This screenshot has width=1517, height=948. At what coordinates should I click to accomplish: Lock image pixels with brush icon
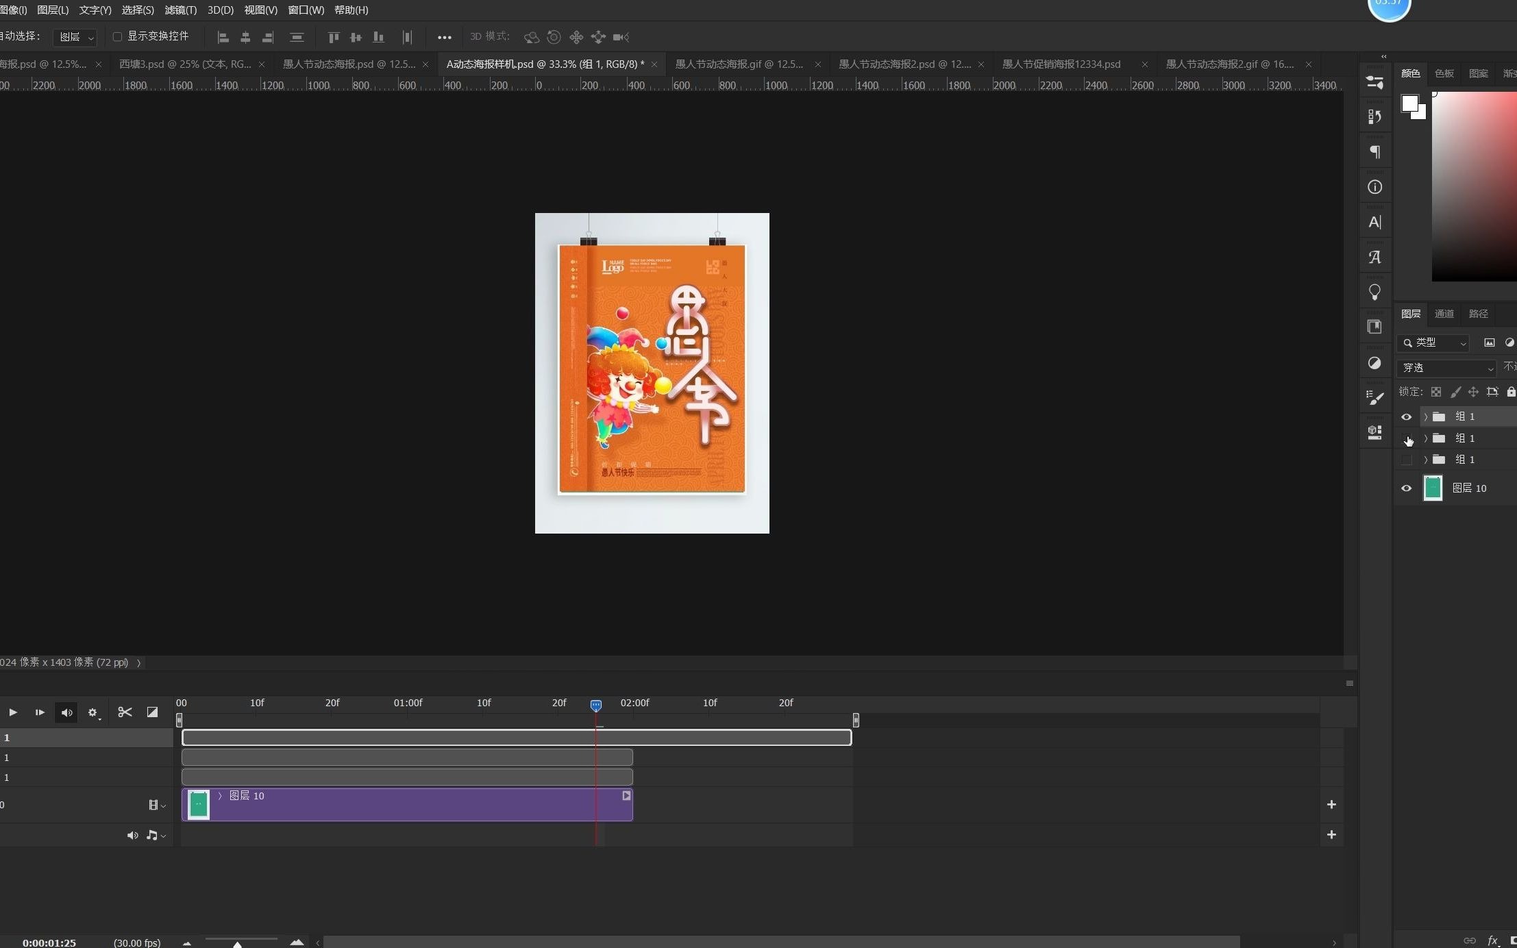coord(1455,392)
